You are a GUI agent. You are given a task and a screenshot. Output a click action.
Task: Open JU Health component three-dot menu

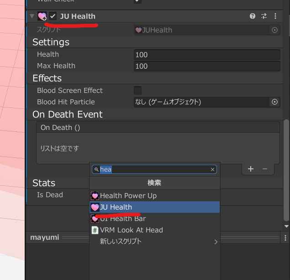pyautogui.click(x=275, y=16)
